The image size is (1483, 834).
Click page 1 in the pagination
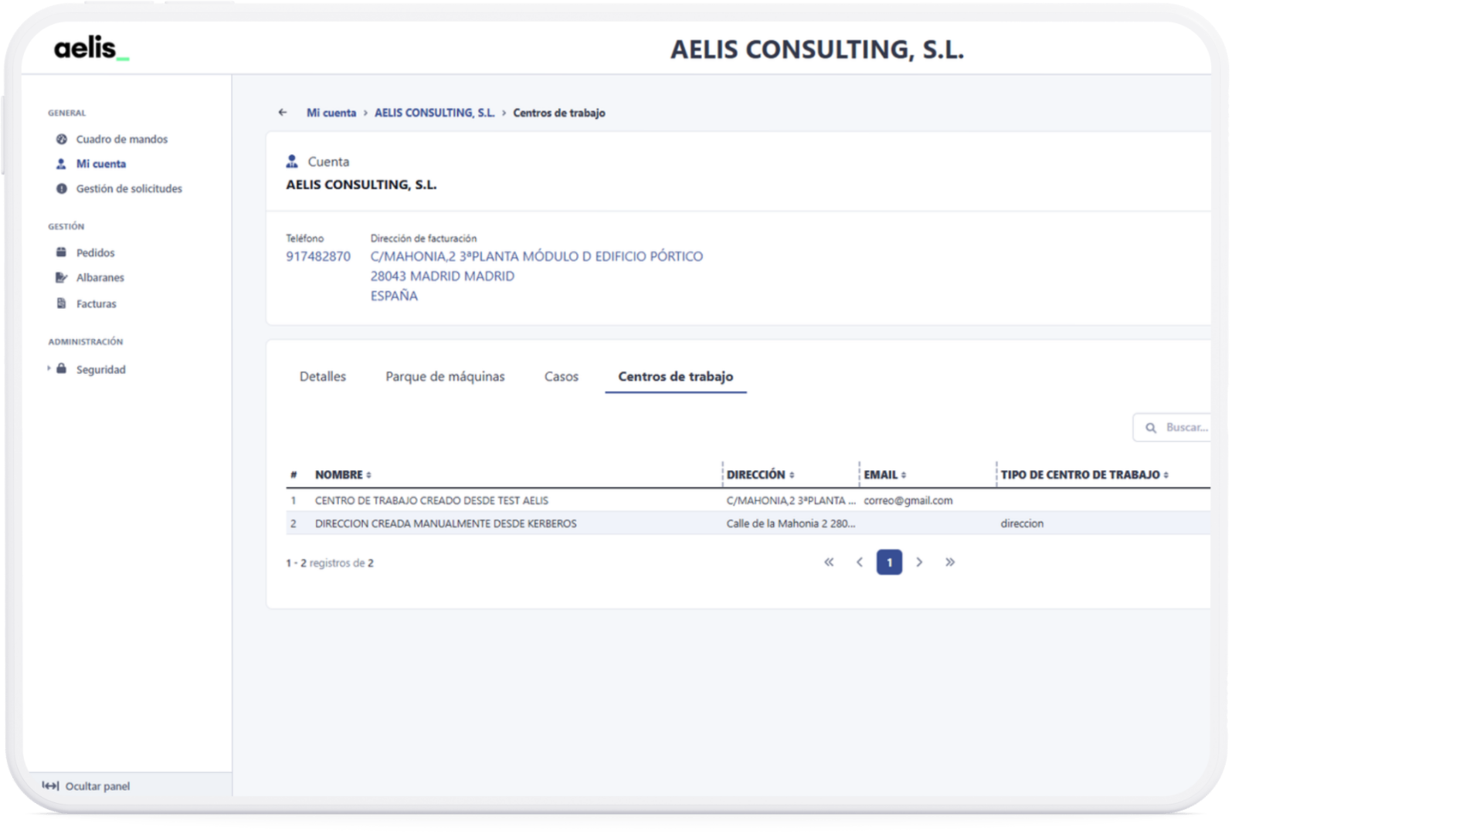(889, 562)
